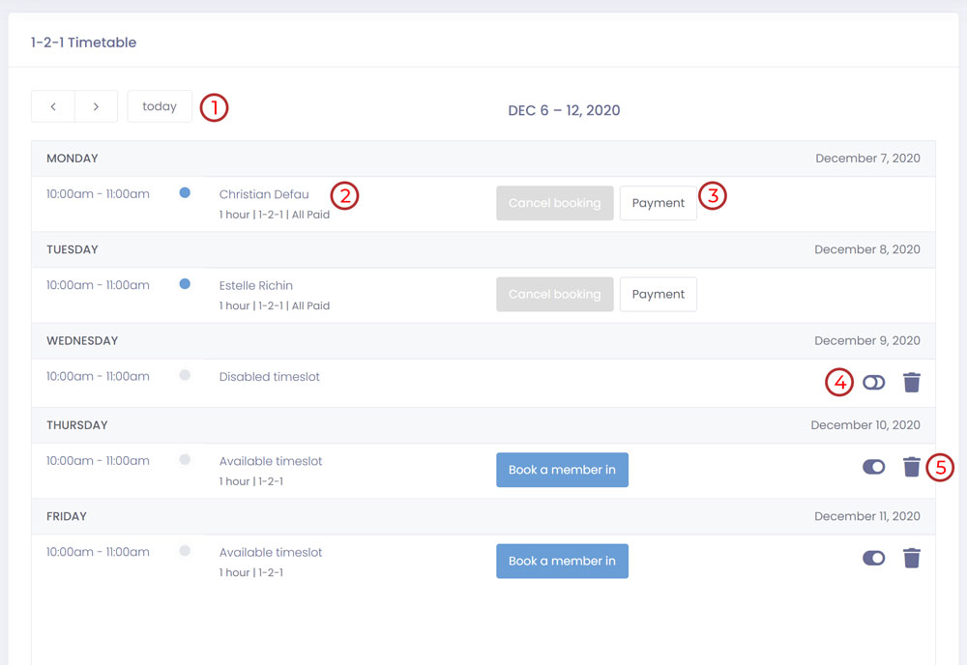Click the December 11, 2020 date
Image resolution: width=967 pixels, height=665 pixels.
(x=867, y=516)
